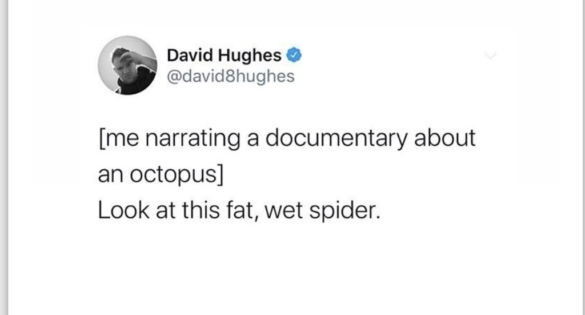
Task: Click the "@" symbol in the handle
Action: pyautogui.click(x=174, y=77)
